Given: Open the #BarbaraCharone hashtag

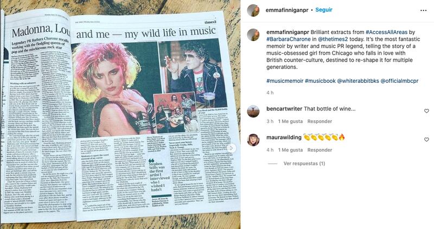Looking at the screenshot, I should [289, 39].
